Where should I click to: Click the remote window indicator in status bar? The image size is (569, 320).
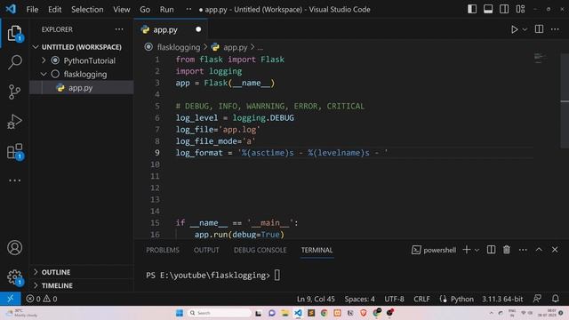tap(10, 299)
